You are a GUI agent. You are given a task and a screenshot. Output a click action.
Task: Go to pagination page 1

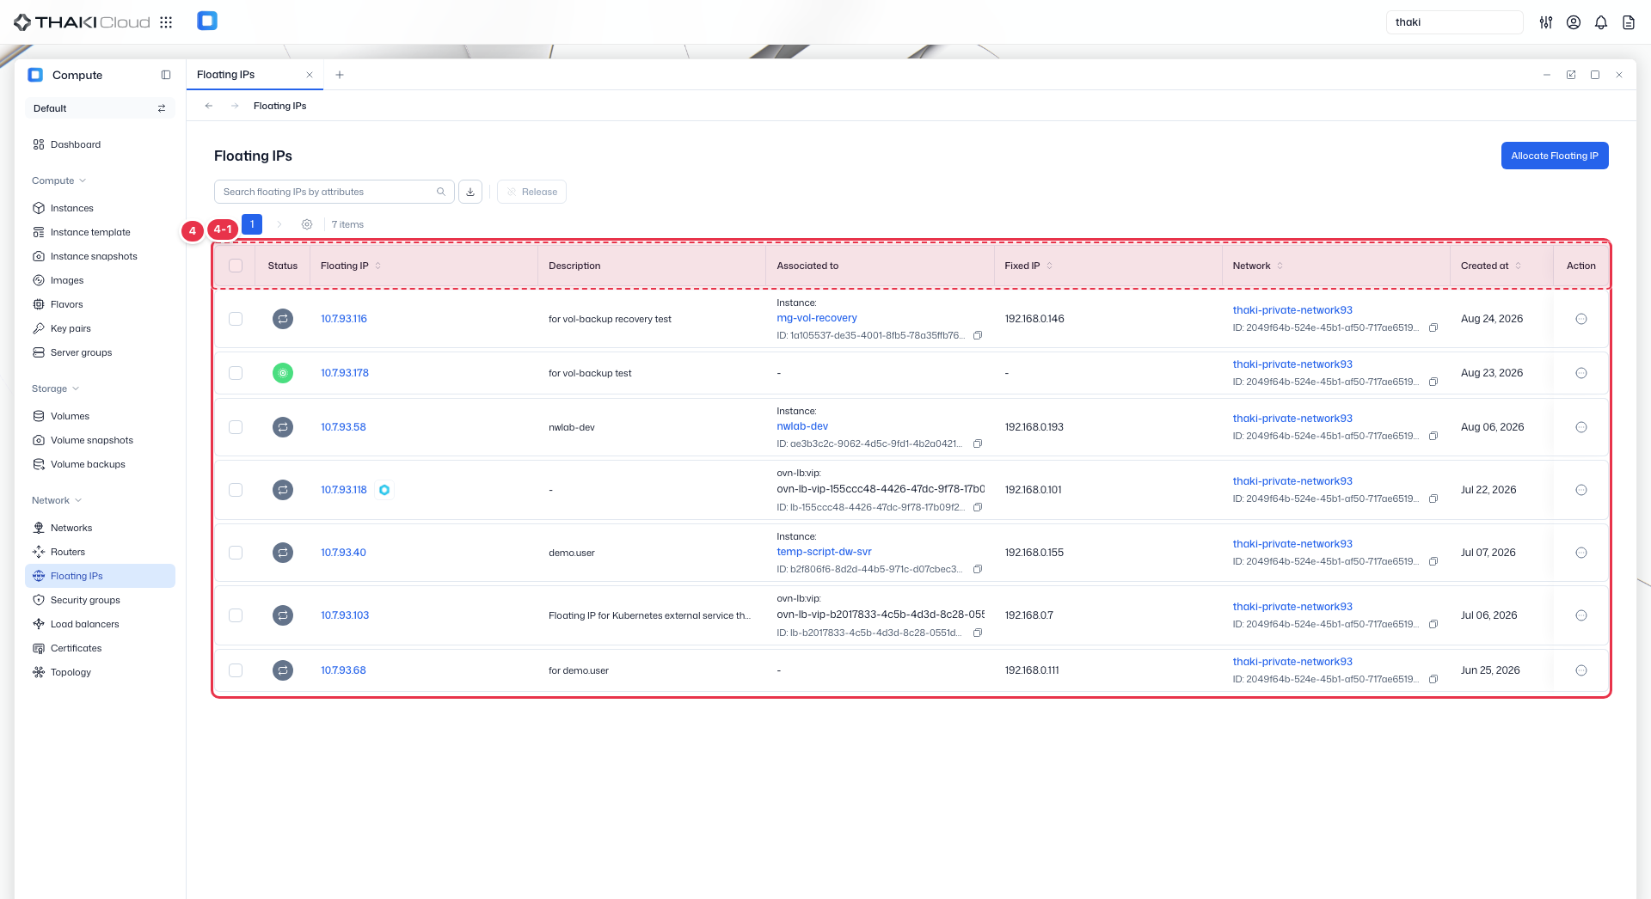252,224
